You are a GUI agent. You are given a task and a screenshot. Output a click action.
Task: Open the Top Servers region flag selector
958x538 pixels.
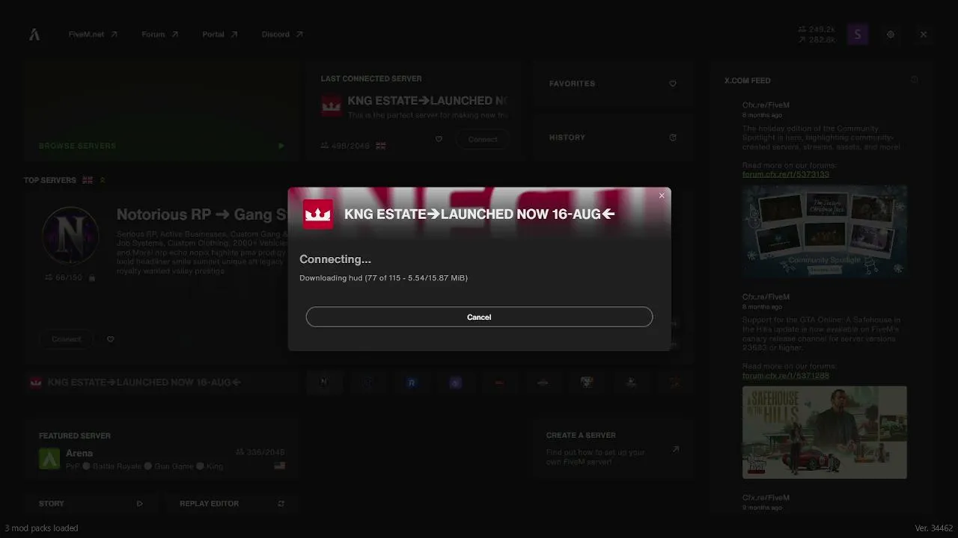click(88, 180)
